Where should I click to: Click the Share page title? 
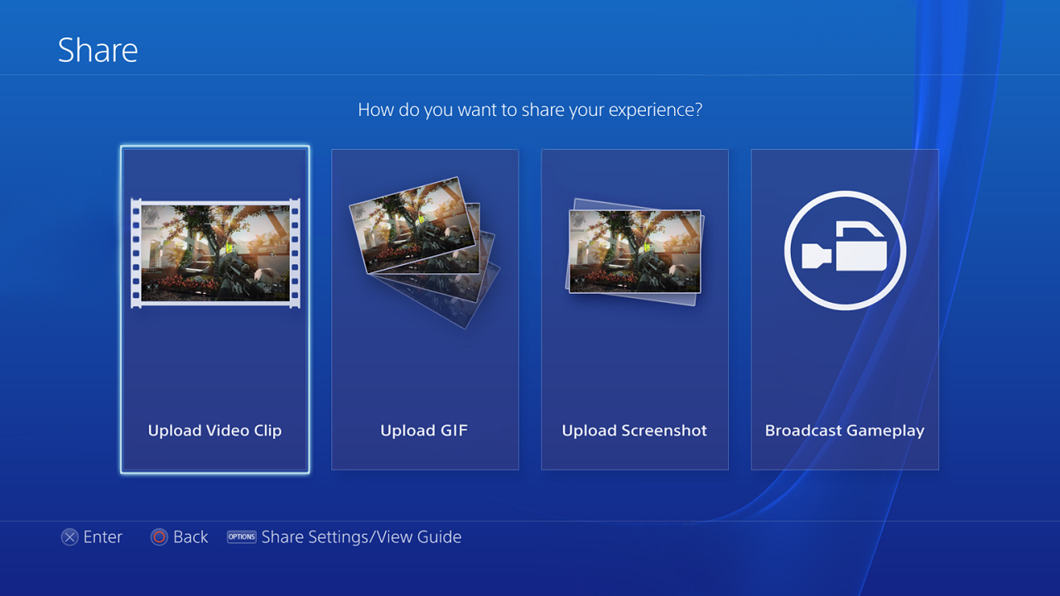tap(98, 50)
